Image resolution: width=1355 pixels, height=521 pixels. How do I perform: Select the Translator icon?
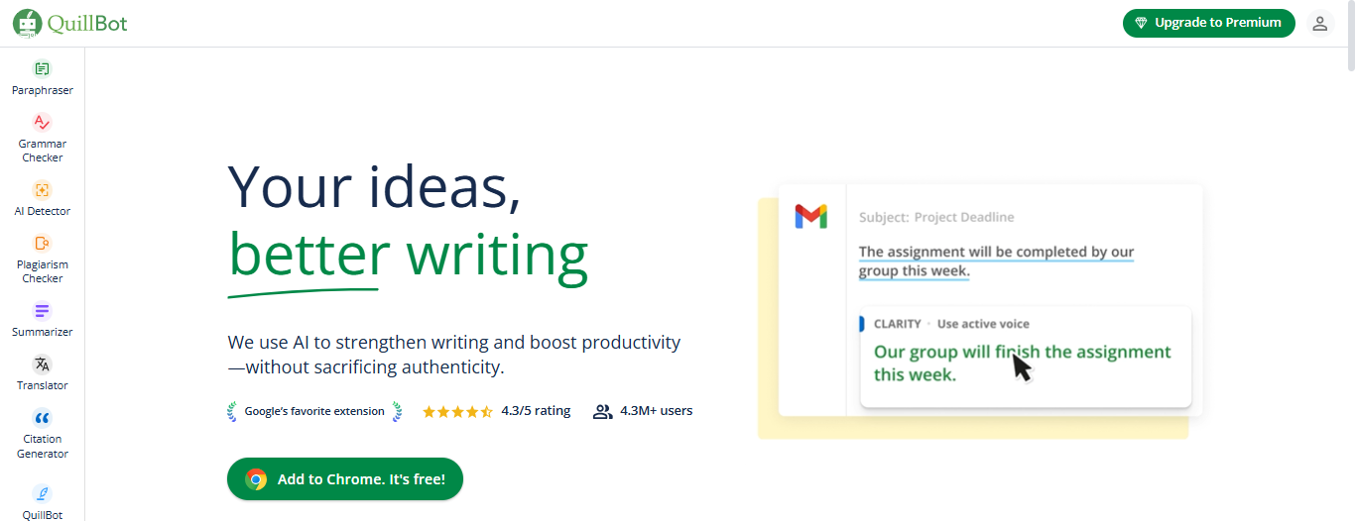42,365
